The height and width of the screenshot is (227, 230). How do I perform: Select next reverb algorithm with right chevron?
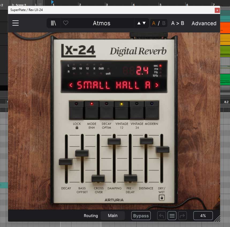[157, 85]
